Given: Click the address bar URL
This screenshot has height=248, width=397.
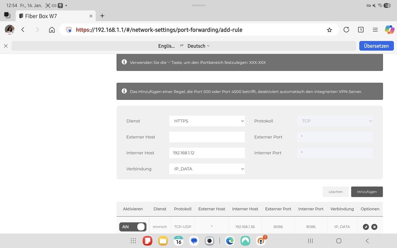Looking at the screenshot, I should tap(159, 30).
